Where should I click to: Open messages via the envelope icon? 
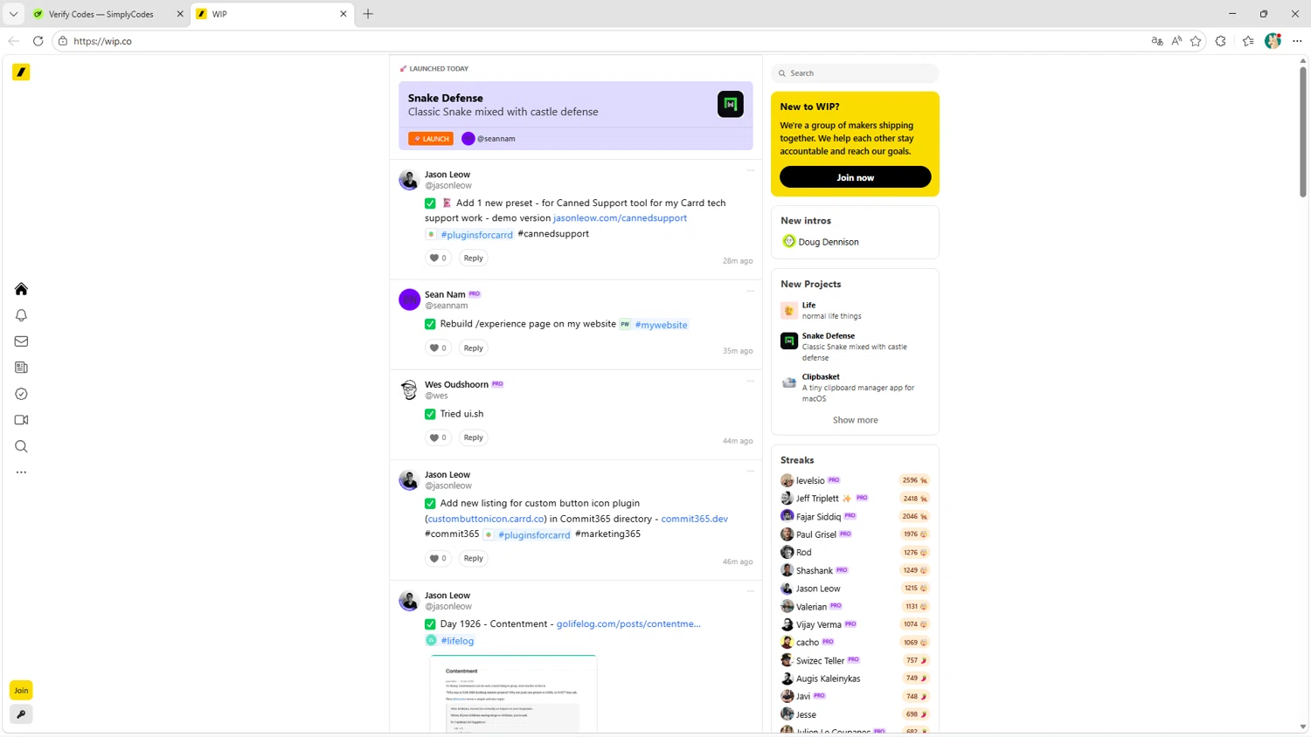pyautogui.click(x=21, y=341)
